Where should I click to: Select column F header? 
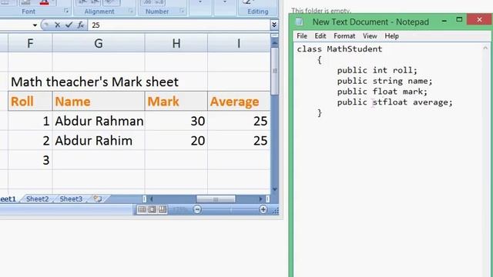point(30,43)
